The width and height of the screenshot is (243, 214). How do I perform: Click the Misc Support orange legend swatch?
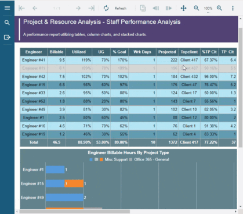(101, 159)
